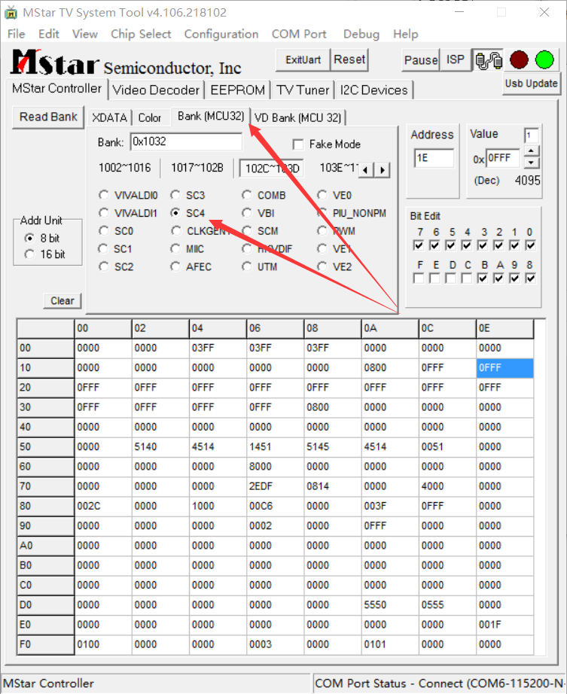Screen dimensions: 567x694
Task: Select the MIIC bank radio button
Action: tap(175, 249)
